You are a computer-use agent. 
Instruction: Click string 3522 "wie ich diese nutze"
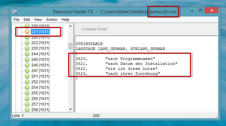[117, 69]
